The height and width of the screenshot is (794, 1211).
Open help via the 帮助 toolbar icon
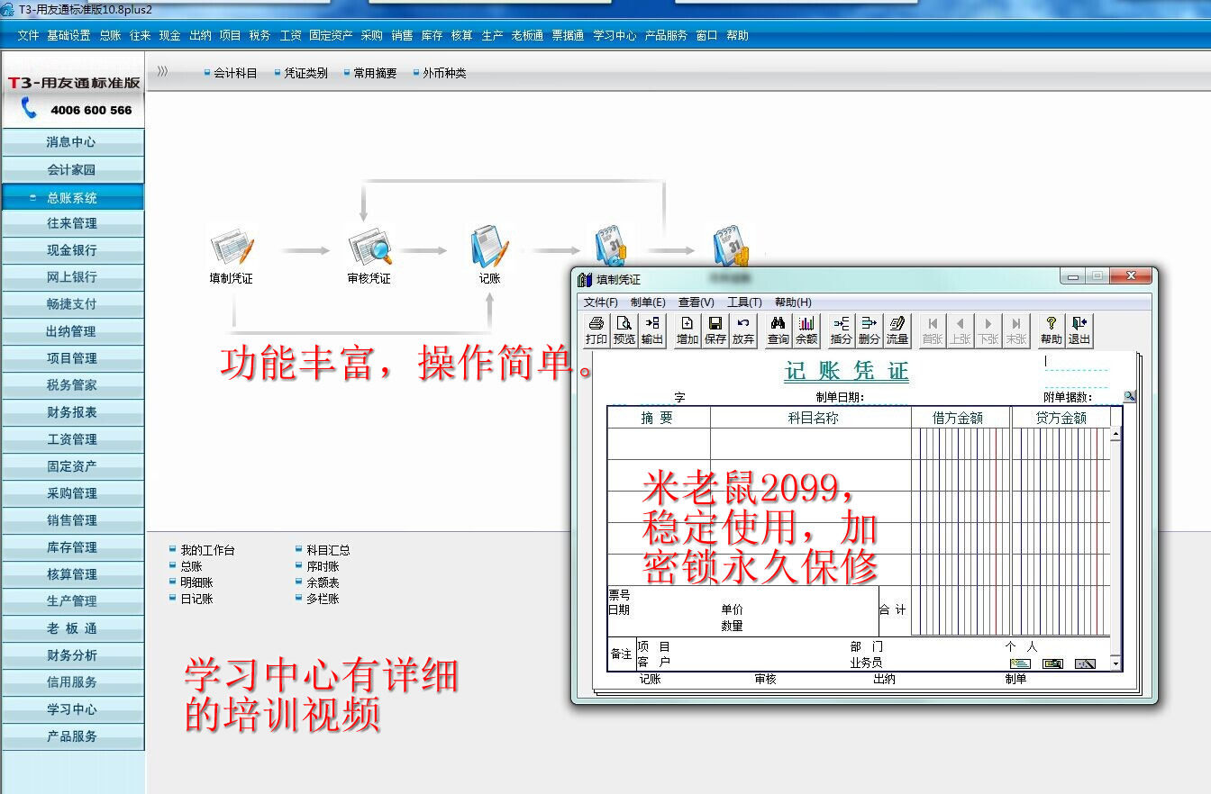click(1052, 330)
